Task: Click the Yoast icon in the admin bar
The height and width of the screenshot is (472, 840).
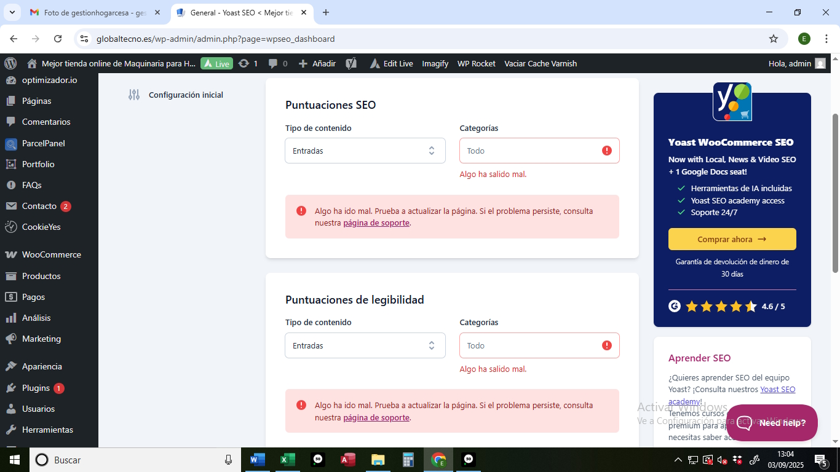Action: click(x=351, y=63)
